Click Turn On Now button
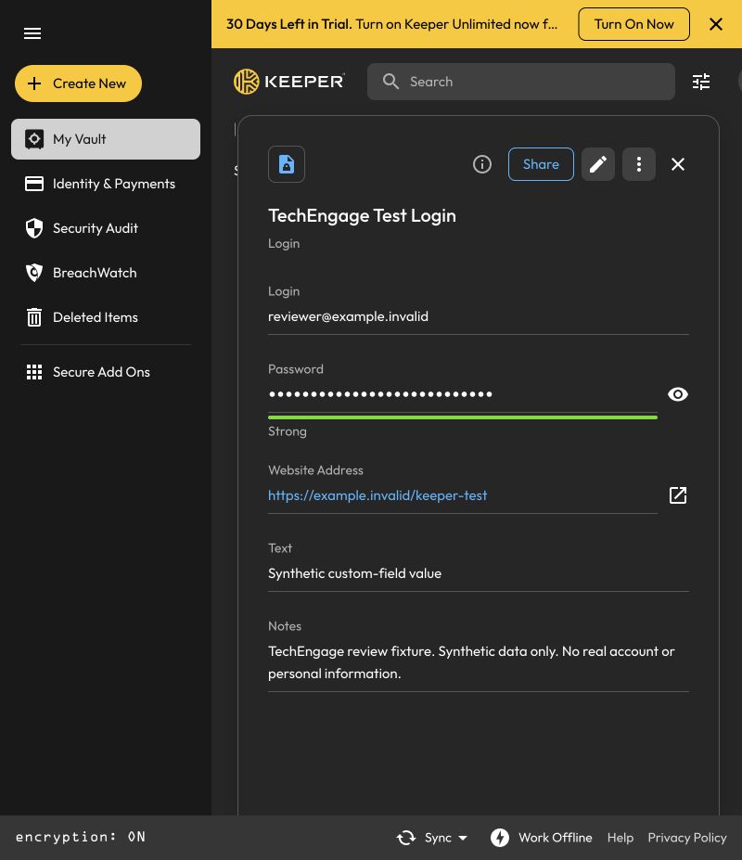 634,24
